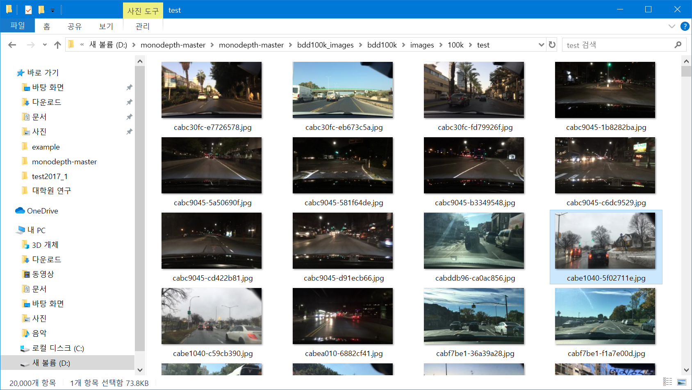Navigate to 새 볼륨 (D:) breadcrumb
692x390 pixels.
click(x=108, y=45)
